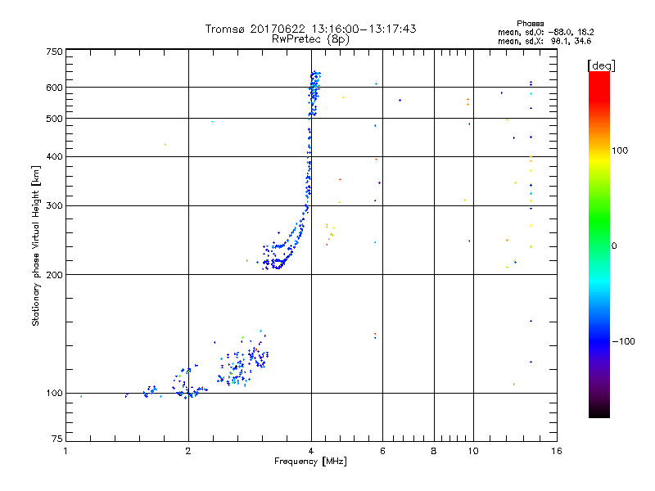Click the Stationary phase Virtual Height axis label
This screenshot has width=655, height=491.
click(x=36, y=245)
